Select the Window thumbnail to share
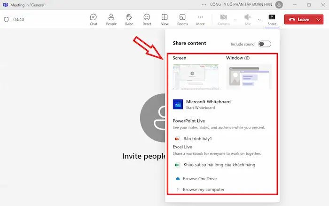Viewport: 329px width, 206px height. pyautogui.click(x=249, y=76)
